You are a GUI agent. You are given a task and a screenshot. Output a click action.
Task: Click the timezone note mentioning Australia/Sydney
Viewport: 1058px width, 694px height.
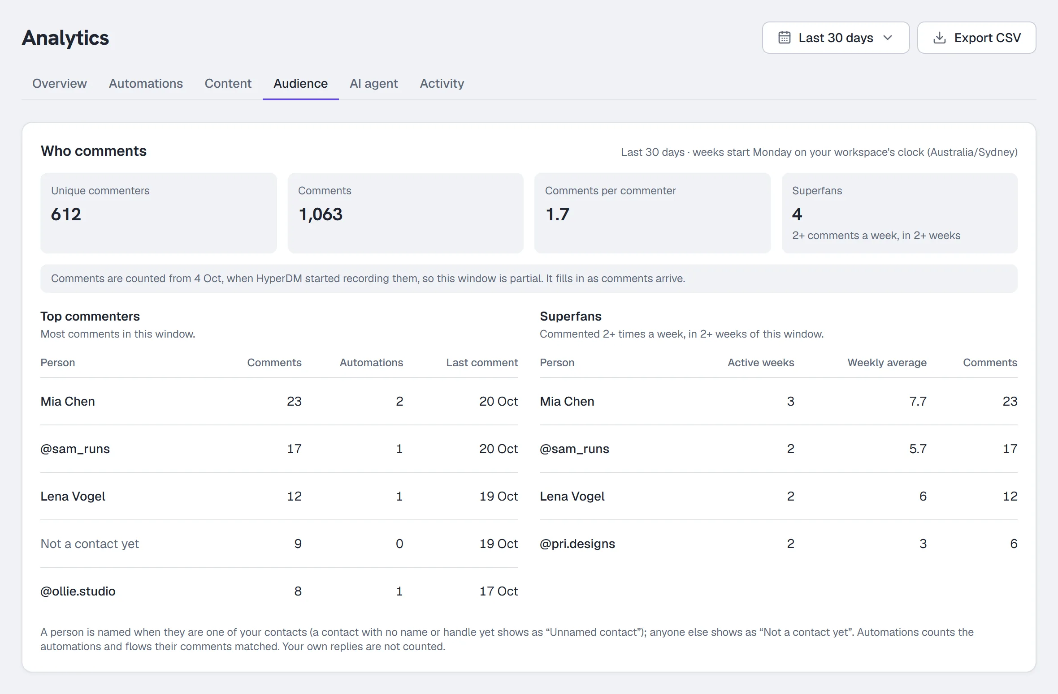click(819, 152)
